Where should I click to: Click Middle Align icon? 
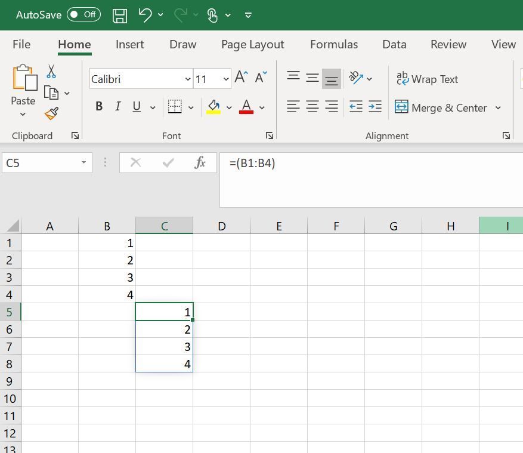[x=312, y=78]
